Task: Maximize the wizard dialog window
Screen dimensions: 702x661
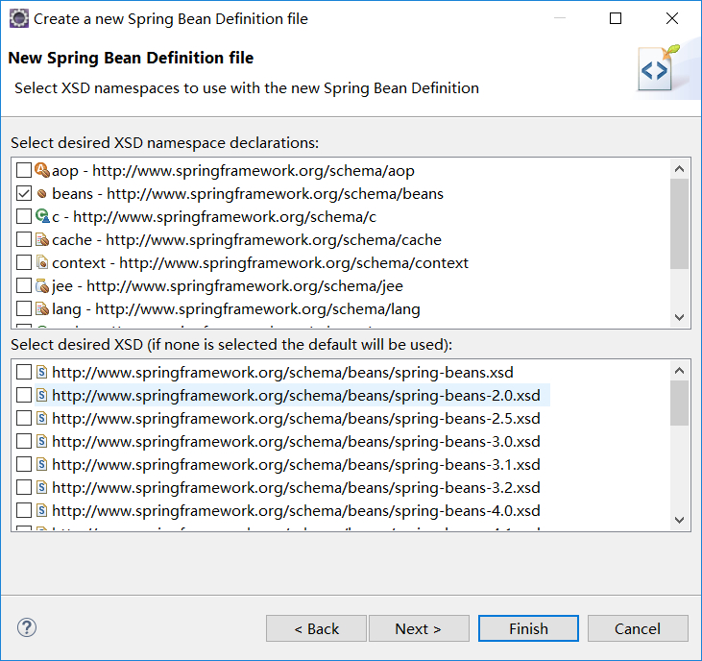Action: 616,18
